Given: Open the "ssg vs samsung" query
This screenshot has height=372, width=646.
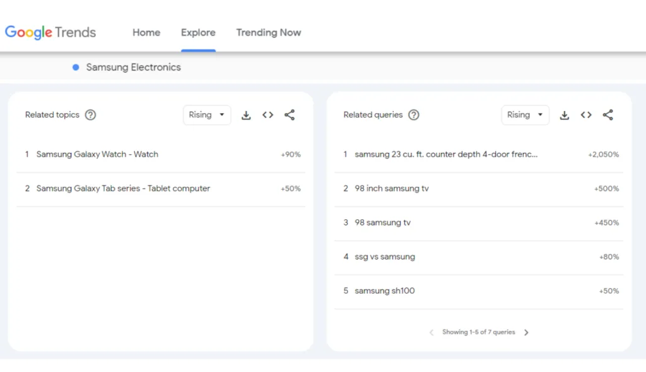Looking at the screenshot, I should tap(386, 256).
